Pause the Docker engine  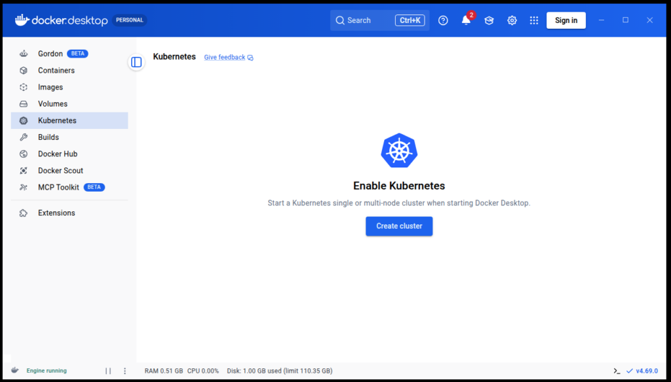(109, 370)
